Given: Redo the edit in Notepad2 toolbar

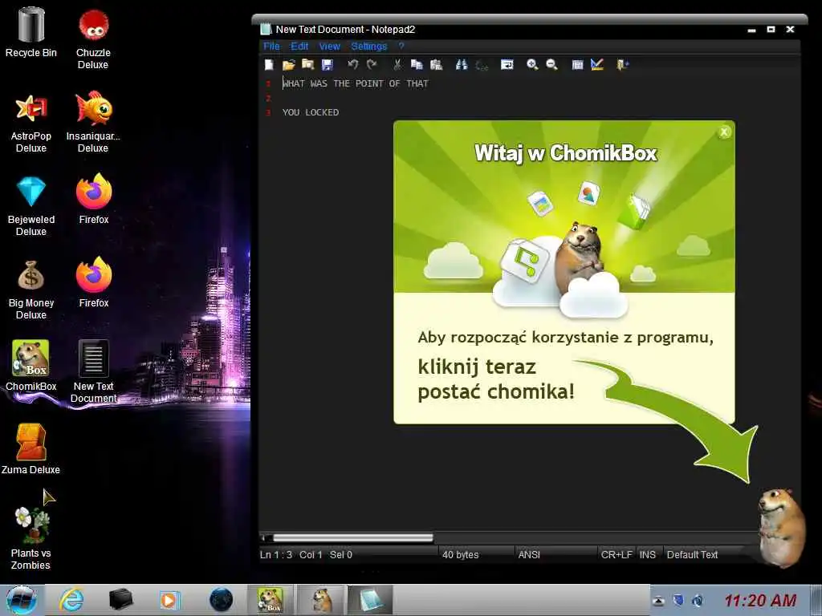Looking at the screenshot, I should coord(372,64).
